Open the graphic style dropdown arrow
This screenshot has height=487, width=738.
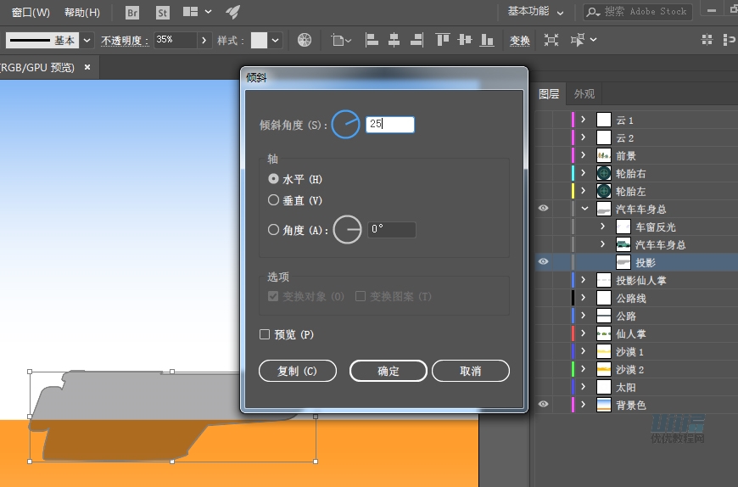click(x=276, y=41)
